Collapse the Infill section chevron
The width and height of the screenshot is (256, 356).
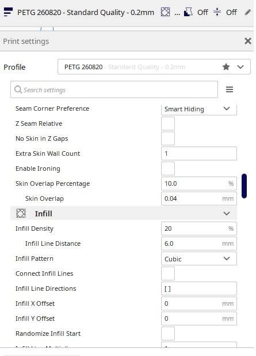tap(226, 213)
